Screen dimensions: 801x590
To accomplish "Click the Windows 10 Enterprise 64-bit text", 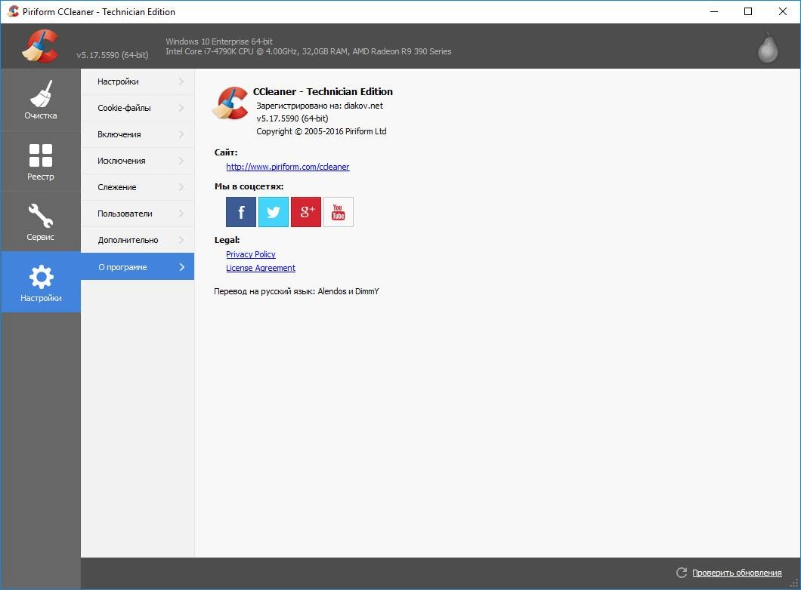I will coord(219,41).
